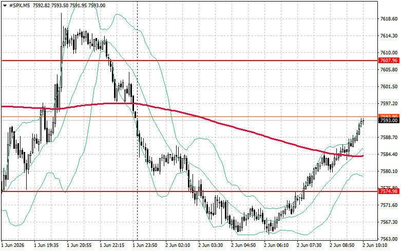Select the red 7574.98 price level label

(389, 191)
